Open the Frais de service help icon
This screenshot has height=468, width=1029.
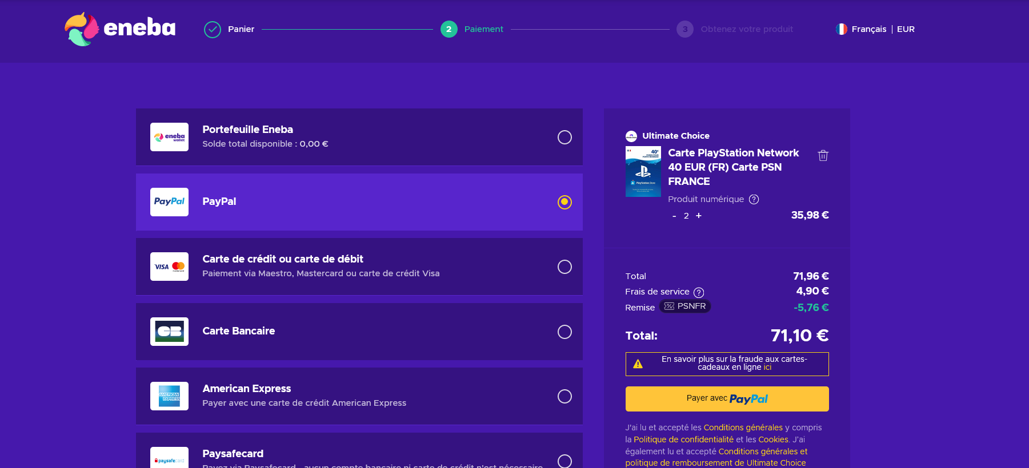click(699, 292)
